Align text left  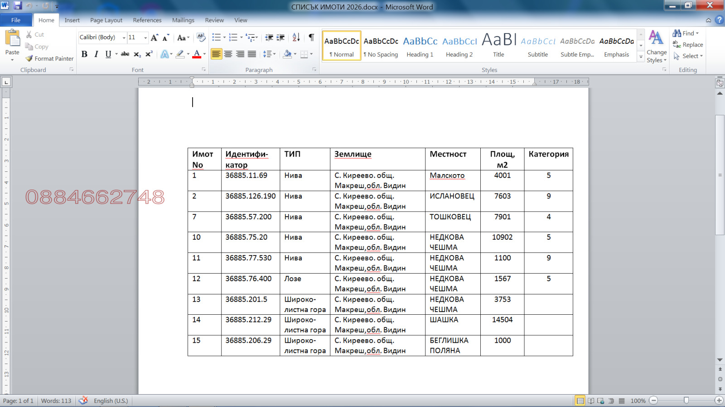point(217,54)
